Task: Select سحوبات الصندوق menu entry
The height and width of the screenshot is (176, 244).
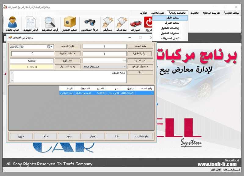Action: pos(170,33)
